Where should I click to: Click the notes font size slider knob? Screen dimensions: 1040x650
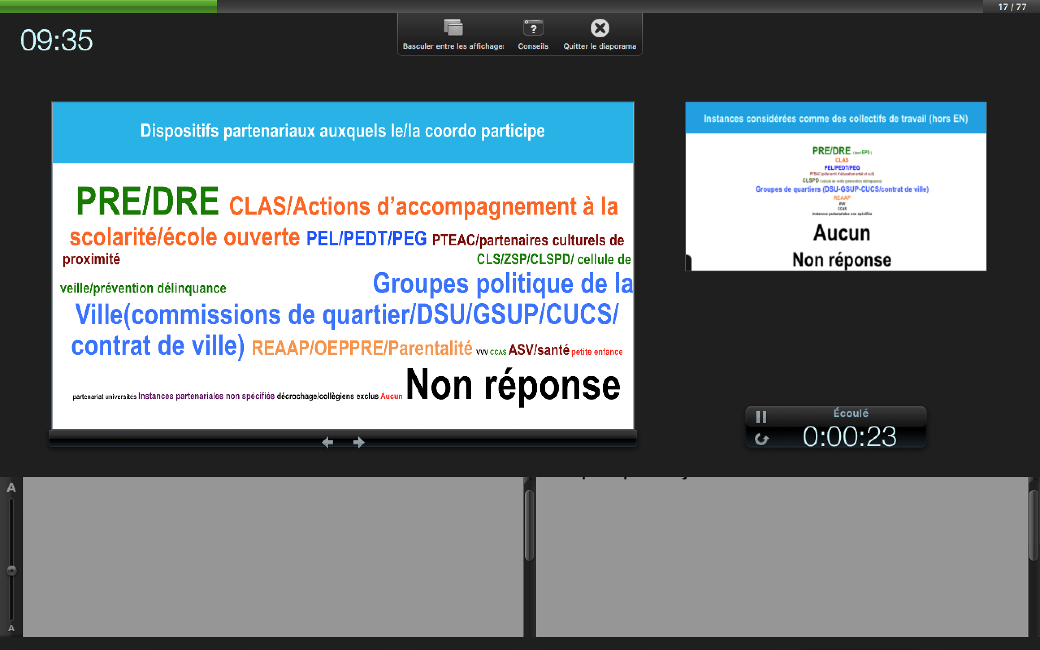click(12, 570)
